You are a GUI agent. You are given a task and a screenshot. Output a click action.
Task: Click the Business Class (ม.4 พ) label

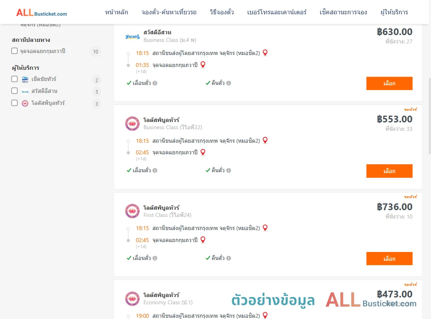[x=170, y=40]
